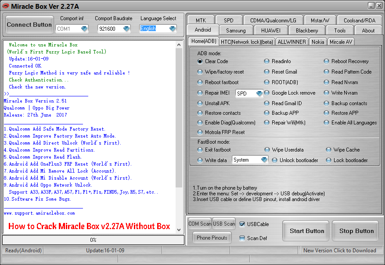Select the Nokia subtab

click(x=318, y=42)
